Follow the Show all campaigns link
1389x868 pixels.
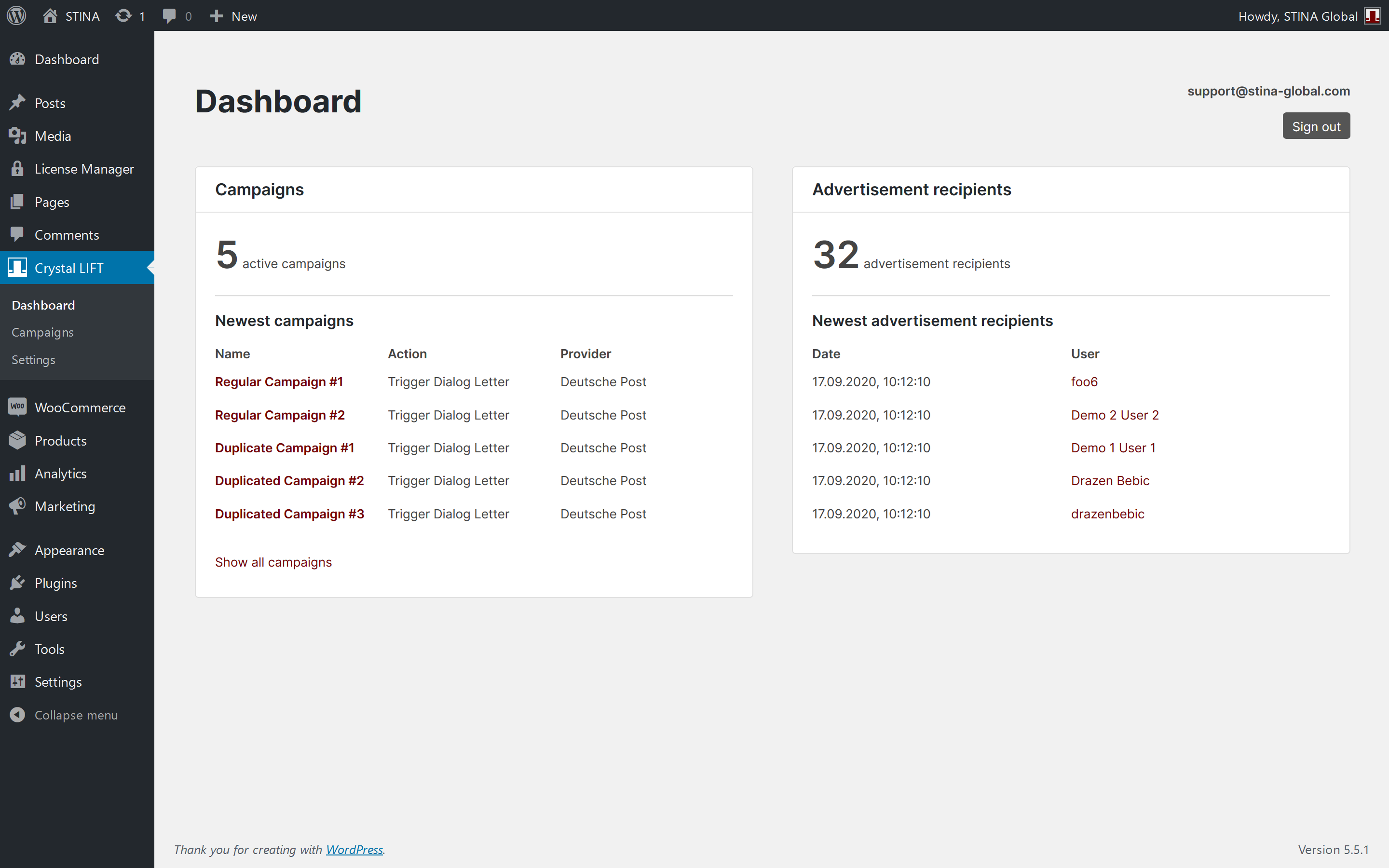[273, 562]
